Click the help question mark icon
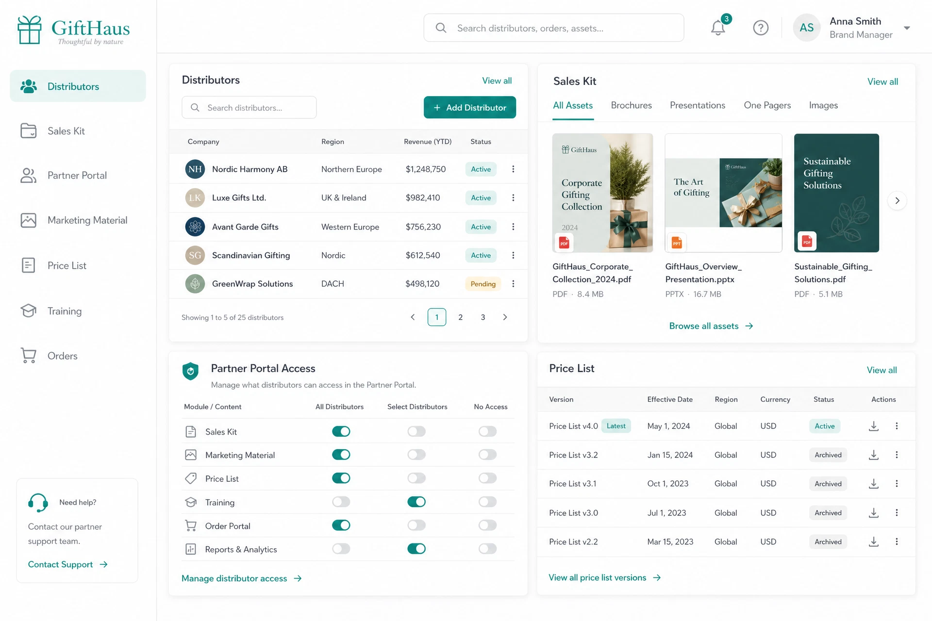 click(761, 28)
